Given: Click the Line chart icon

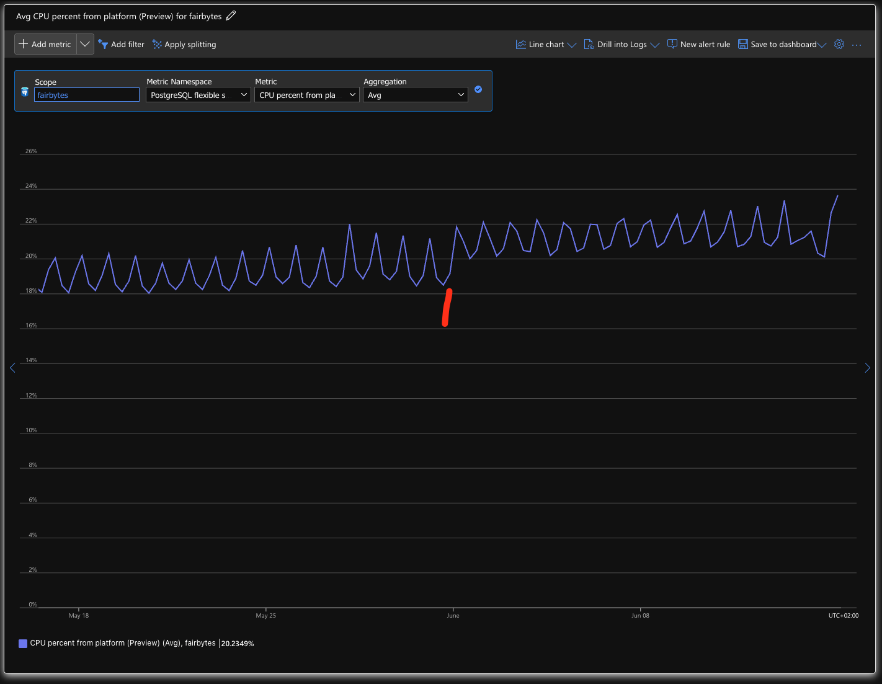Looking at the screenshot, I should [x=521, y=44].
